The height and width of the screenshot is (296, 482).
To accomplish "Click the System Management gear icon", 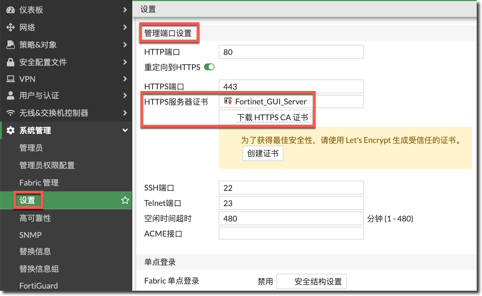I will (x=11, y=130).
